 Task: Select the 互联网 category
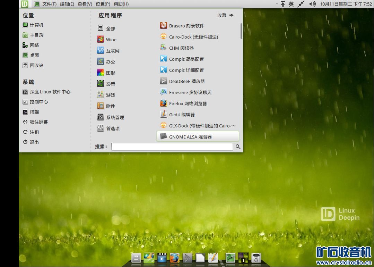108,50
